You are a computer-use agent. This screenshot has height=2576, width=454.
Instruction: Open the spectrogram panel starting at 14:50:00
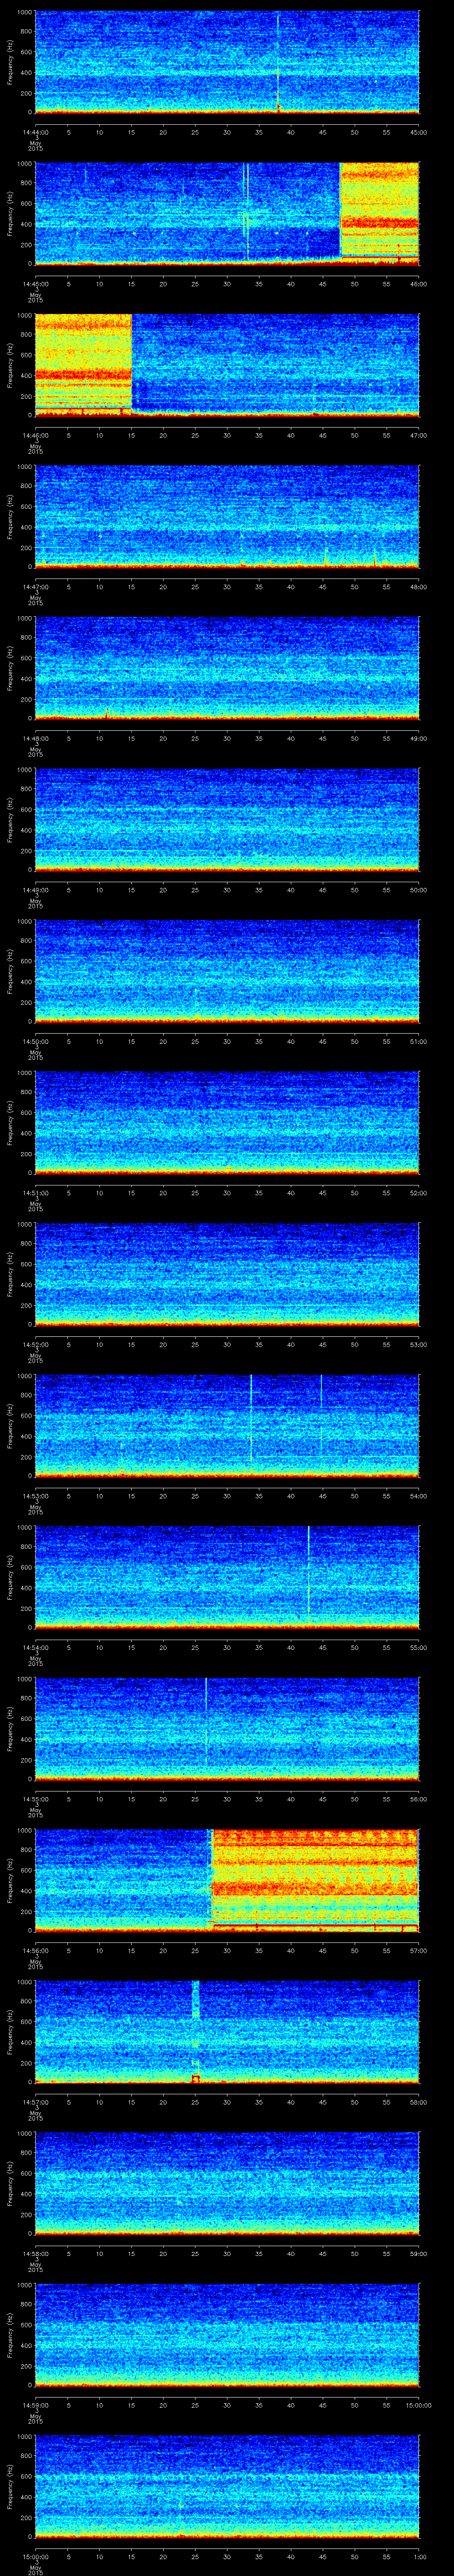click(x=227, y=971)
